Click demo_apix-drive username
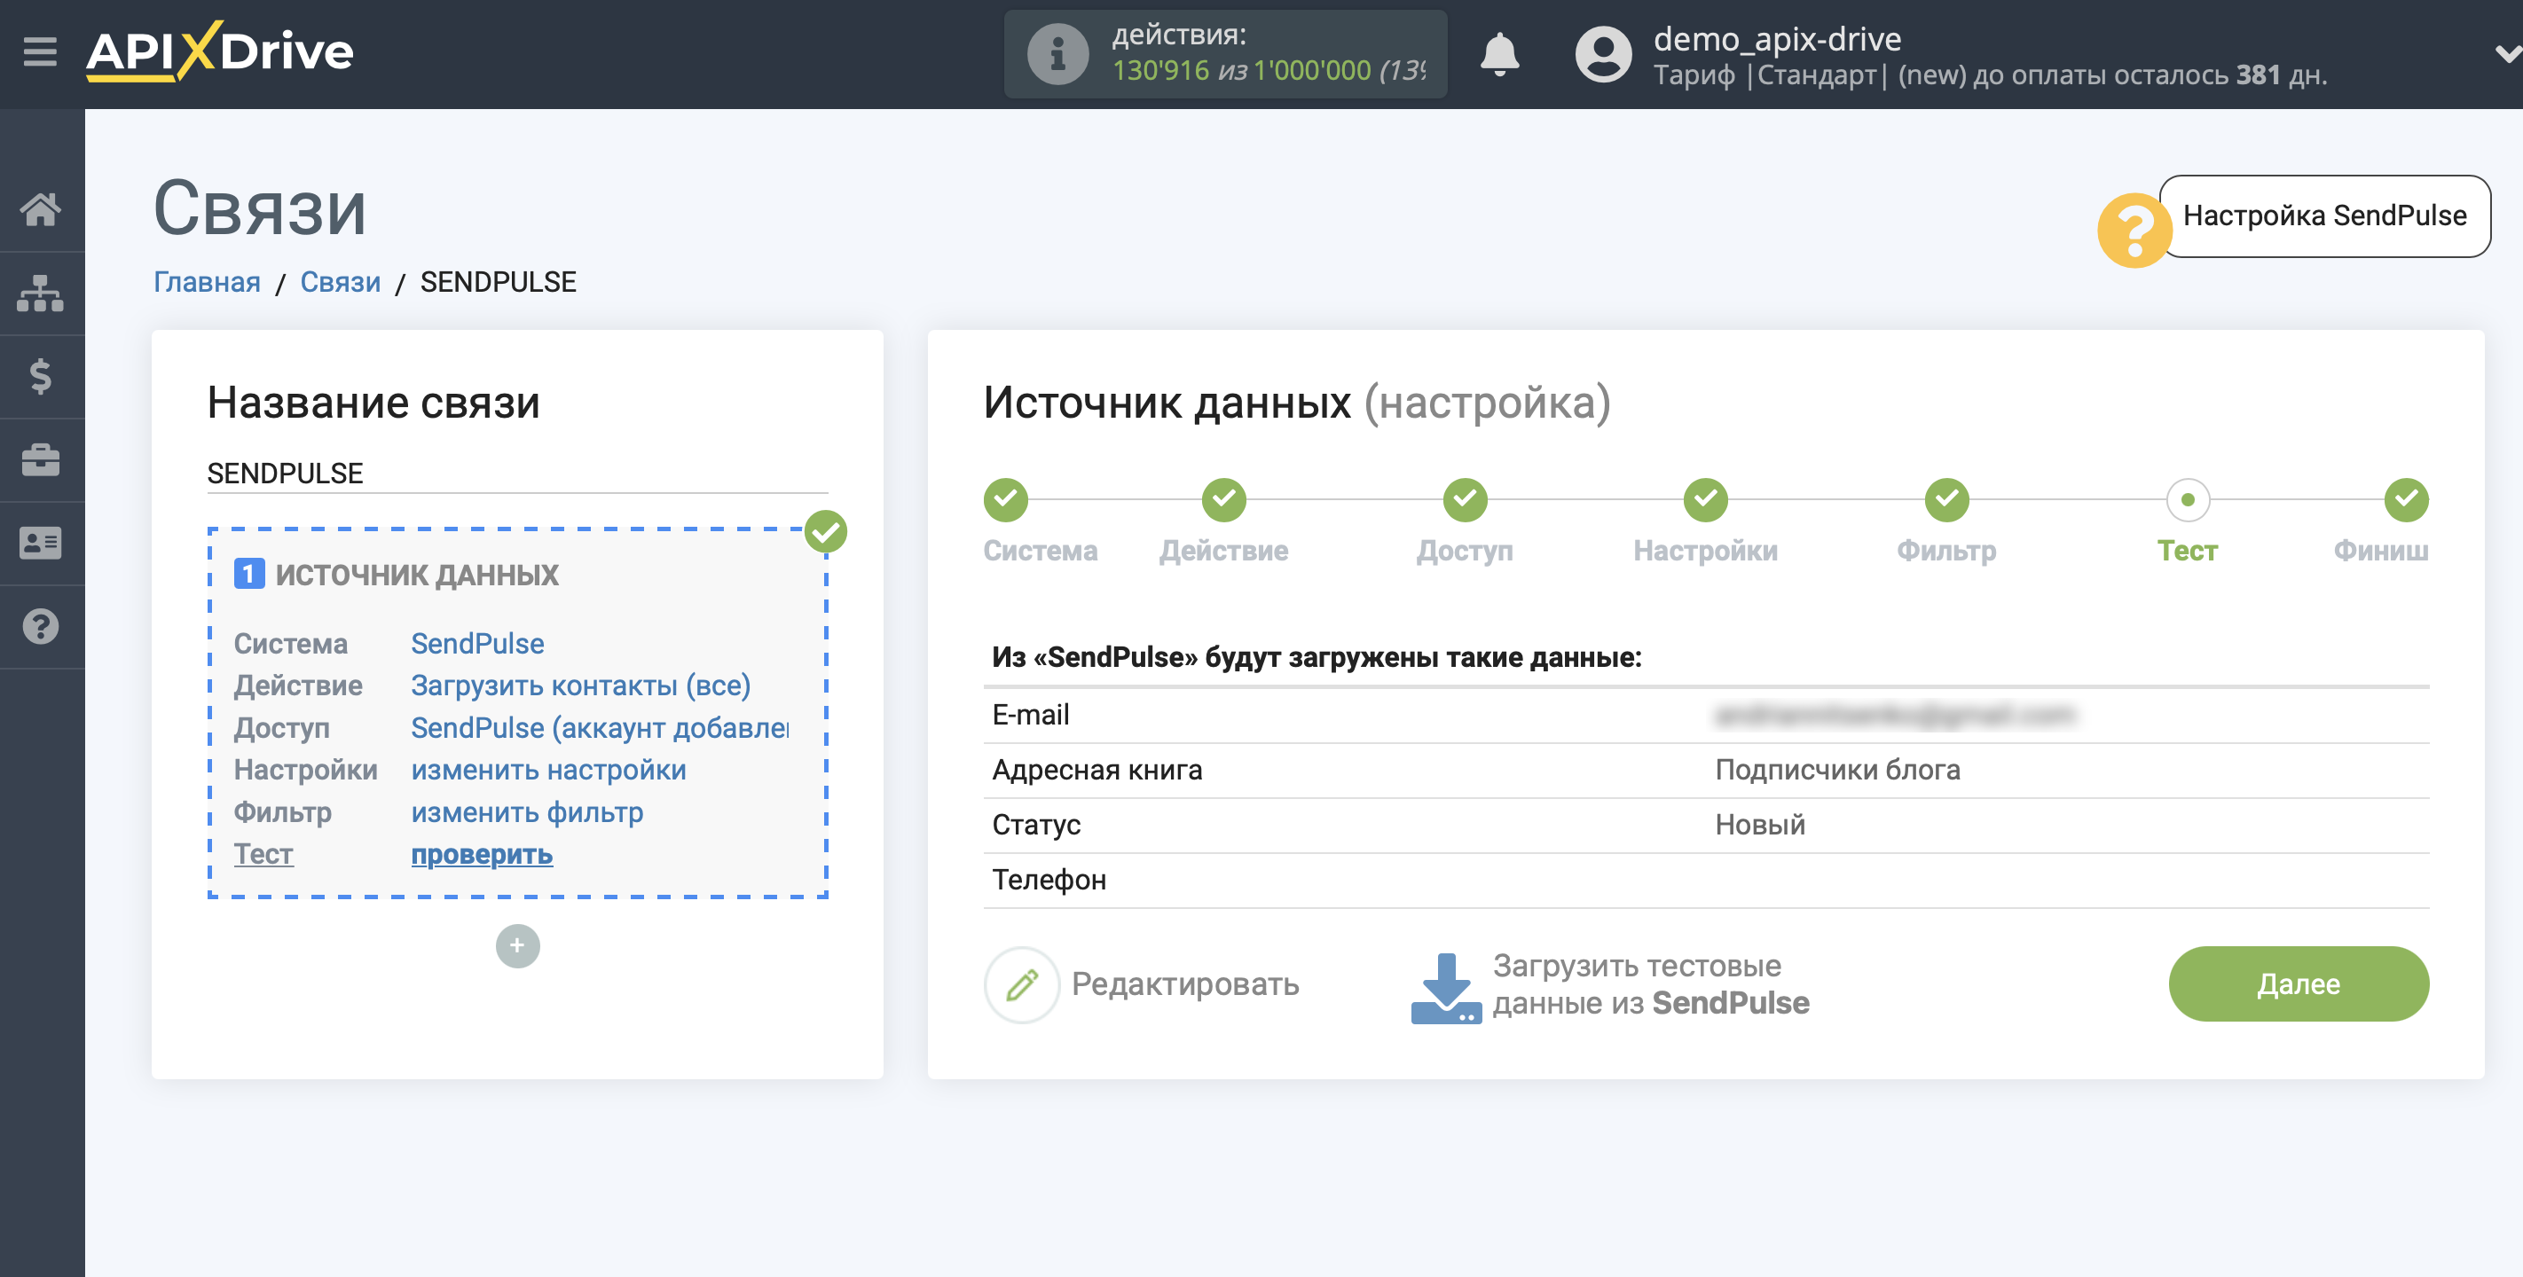 click(x=1777, y=39)
